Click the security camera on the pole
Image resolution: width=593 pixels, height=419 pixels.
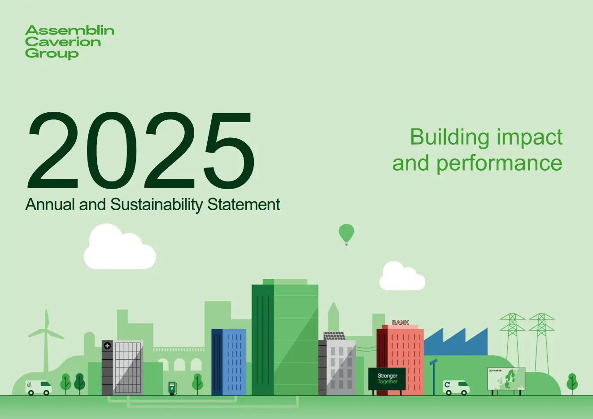433,362
